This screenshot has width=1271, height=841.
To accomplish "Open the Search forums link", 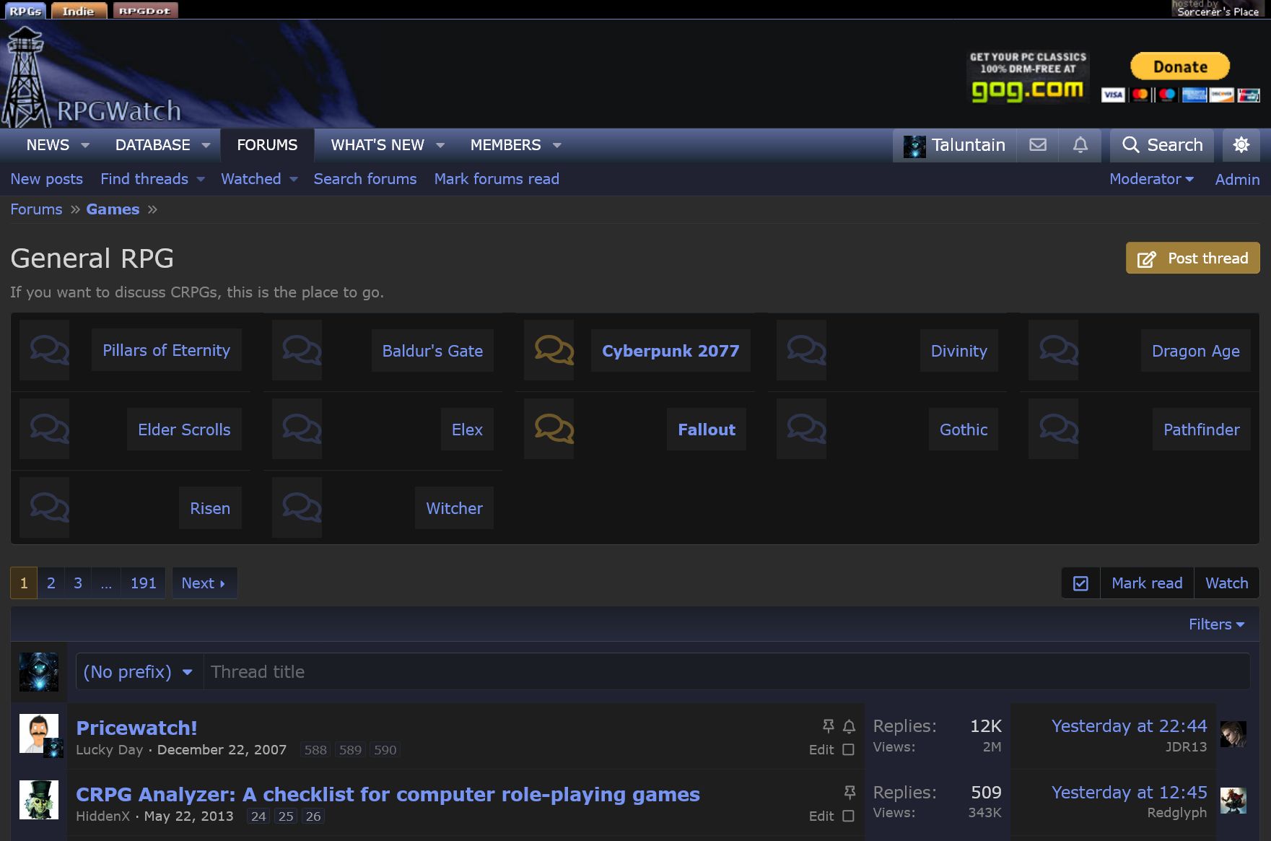I will 365,179.
